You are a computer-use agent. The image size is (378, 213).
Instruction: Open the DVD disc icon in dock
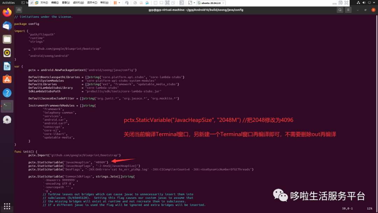(x=7, y=120)
